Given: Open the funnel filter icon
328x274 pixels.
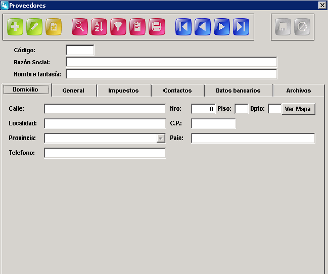Looking at the screenshot, I should [x=118, y=27].
